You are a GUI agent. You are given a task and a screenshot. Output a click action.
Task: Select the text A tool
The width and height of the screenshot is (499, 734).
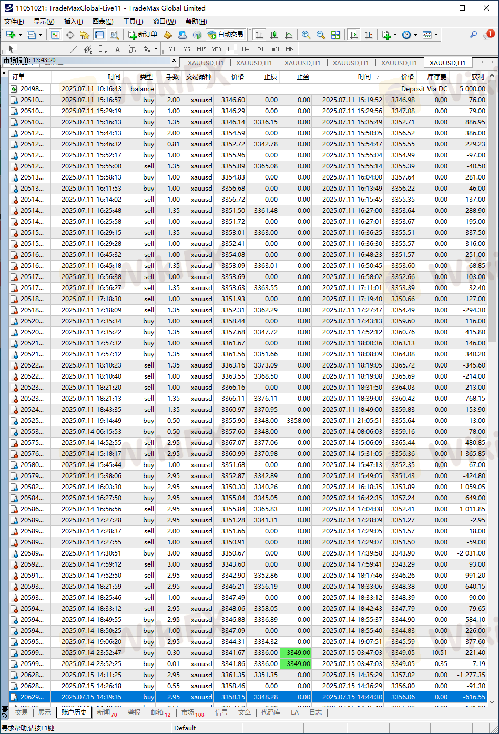117,49
